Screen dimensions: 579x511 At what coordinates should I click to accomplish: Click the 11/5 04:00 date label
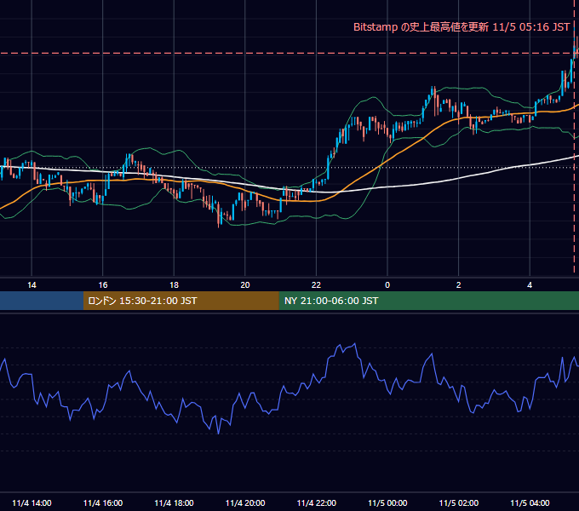pyautogui.click(x=530, y=502)
